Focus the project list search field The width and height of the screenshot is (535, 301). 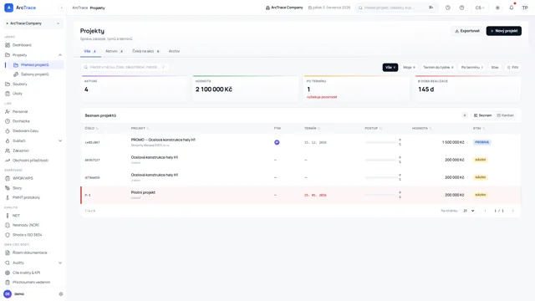[125, 67]
